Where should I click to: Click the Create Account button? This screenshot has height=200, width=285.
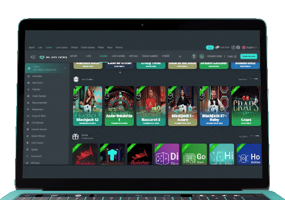[x=249, y=56]
